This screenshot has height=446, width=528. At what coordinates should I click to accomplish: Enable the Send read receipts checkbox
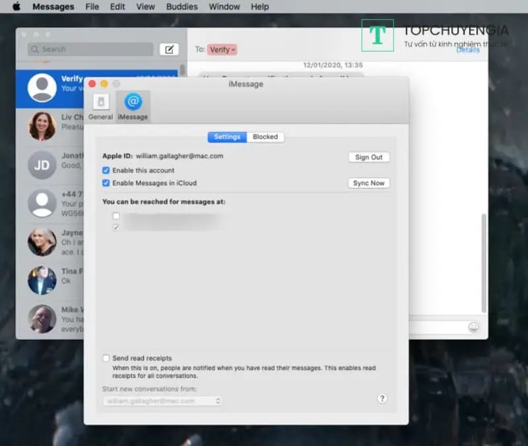coord(106,358)
